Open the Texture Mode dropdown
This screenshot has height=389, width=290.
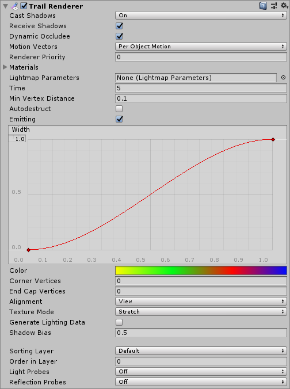pos(201,311)
